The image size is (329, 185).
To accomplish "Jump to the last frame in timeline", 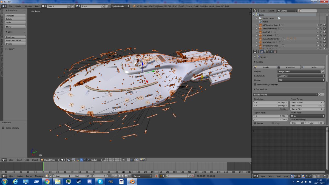I will coord(129,176).
